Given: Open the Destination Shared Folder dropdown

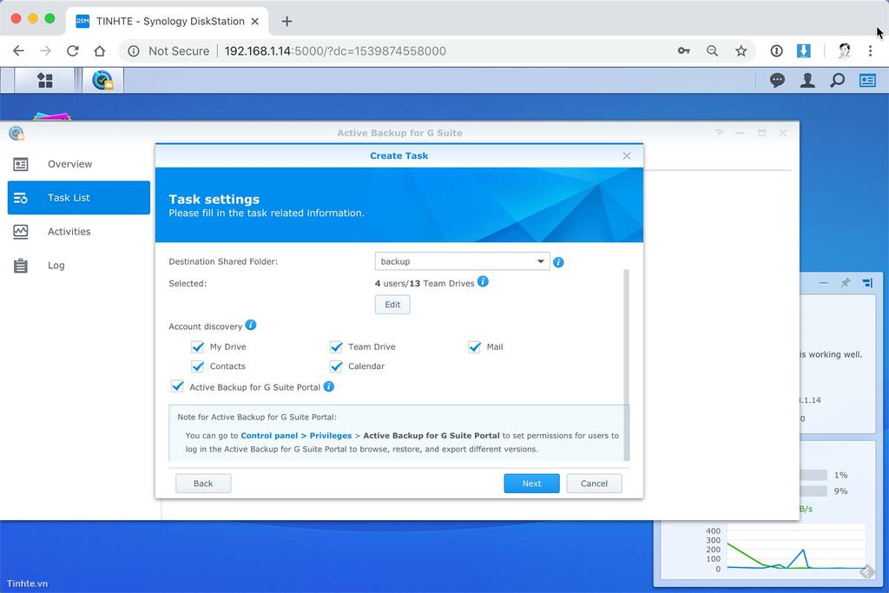Looking at the screenshot, I should (462, 261).
